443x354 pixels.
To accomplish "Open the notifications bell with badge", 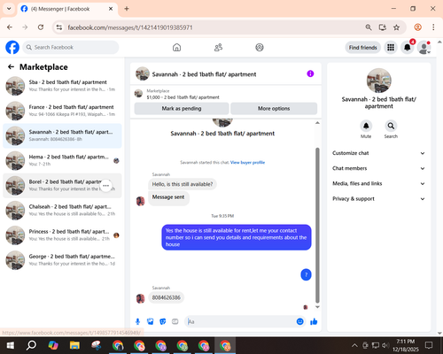I will (x=408, y=47).
